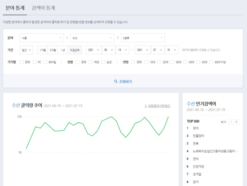
Task: Choose the 1년 period button
Action: [x=63, y=50]
